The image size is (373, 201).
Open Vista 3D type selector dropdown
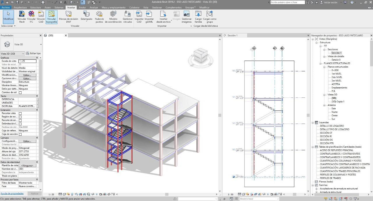41,44
